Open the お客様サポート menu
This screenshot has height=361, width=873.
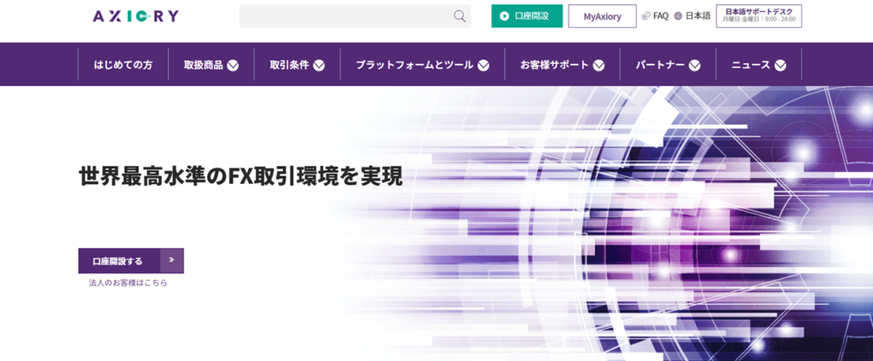(554, 65)
